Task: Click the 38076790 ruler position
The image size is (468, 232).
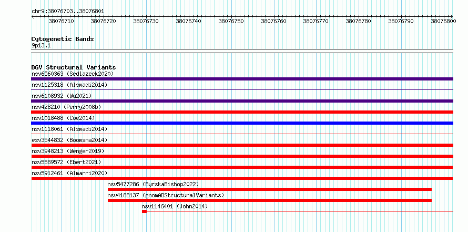Action: pos(401,21)
